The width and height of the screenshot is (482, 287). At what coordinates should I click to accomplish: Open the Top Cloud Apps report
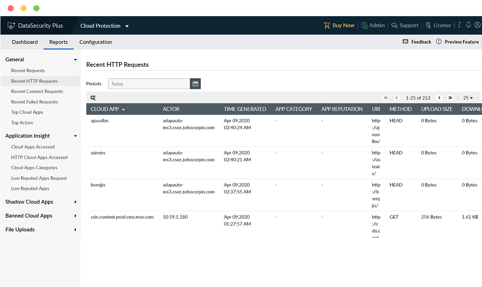pyautogui.click(x=27, y=112)
